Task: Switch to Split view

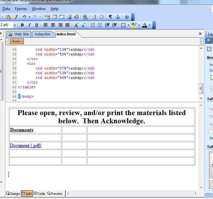Action: point(27,193)
